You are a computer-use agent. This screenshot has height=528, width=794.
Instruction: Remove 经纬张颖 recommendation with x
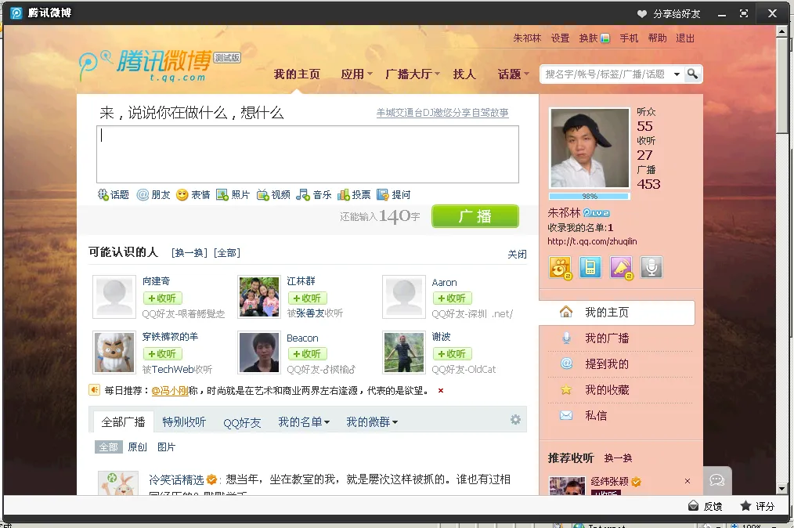tap(688, 481)
